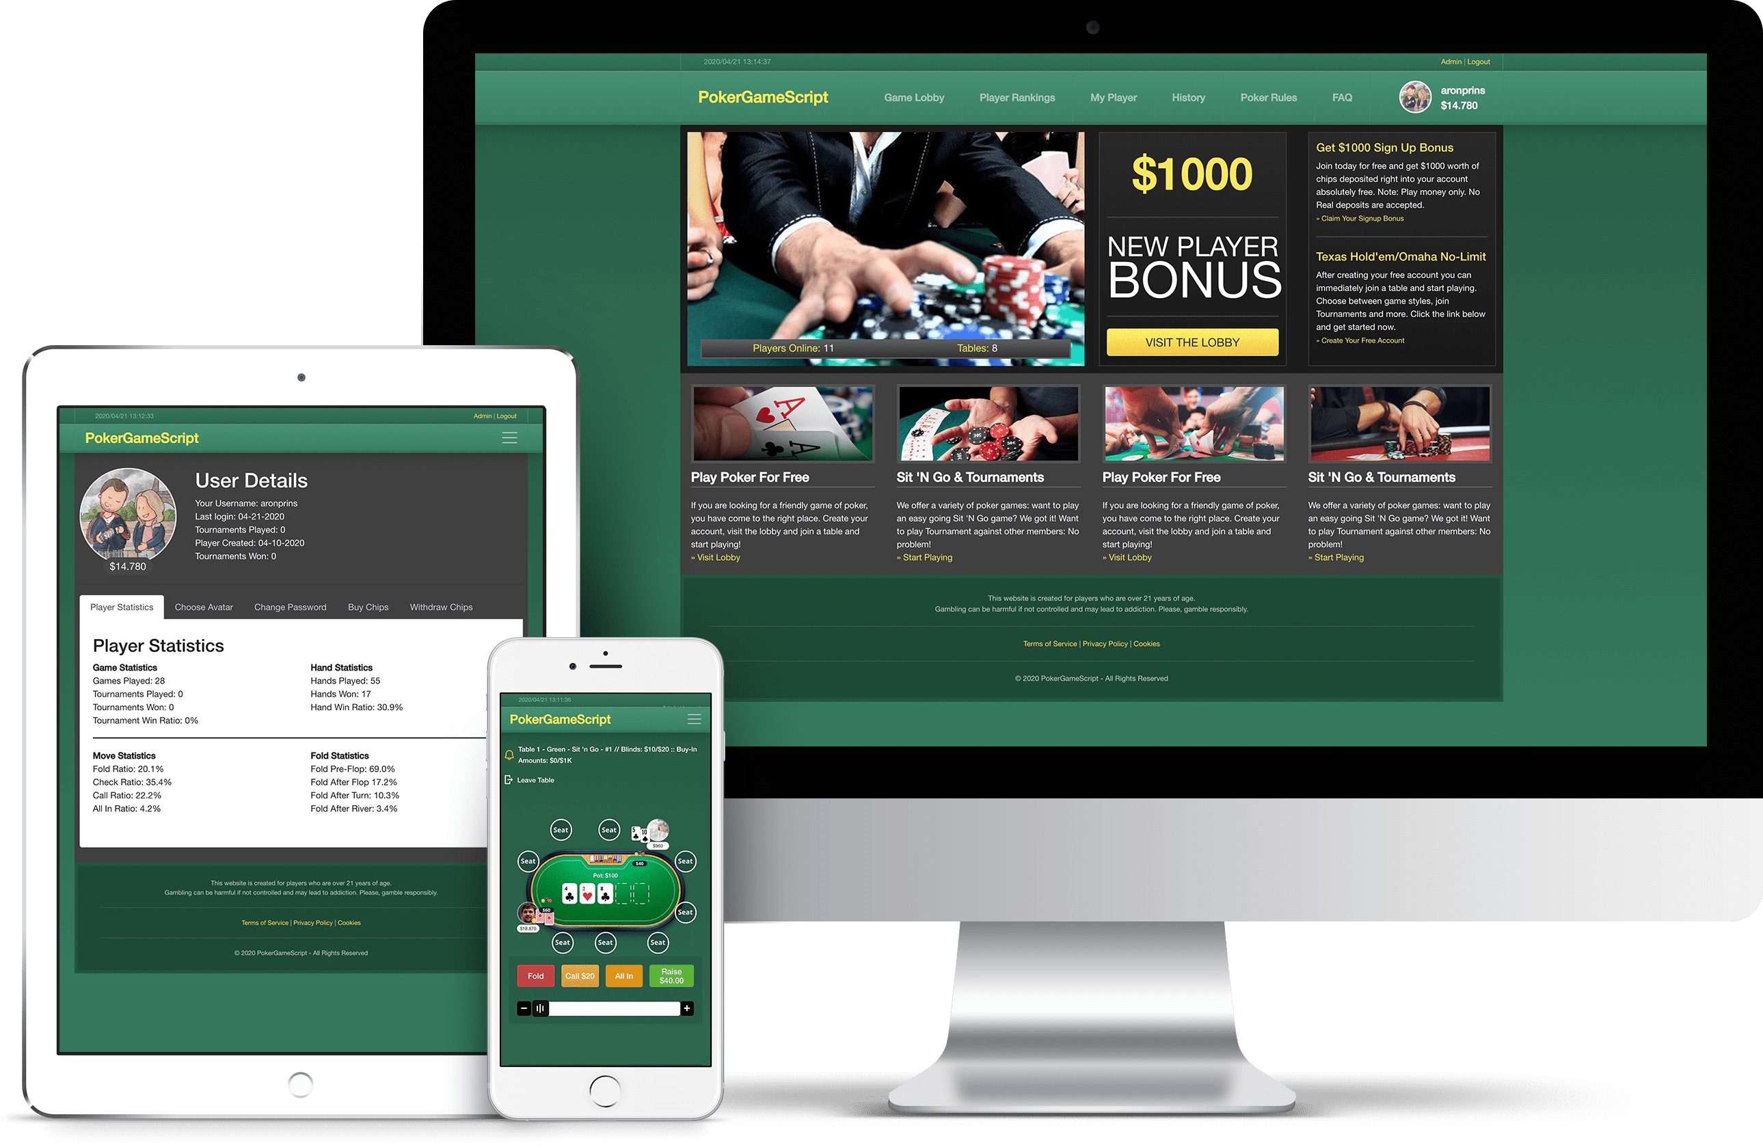Screen dimensions: 1763x1147
Task: Expand Withdraw Chips tab options
Action: pyautogui.click(x=442, y=606)
